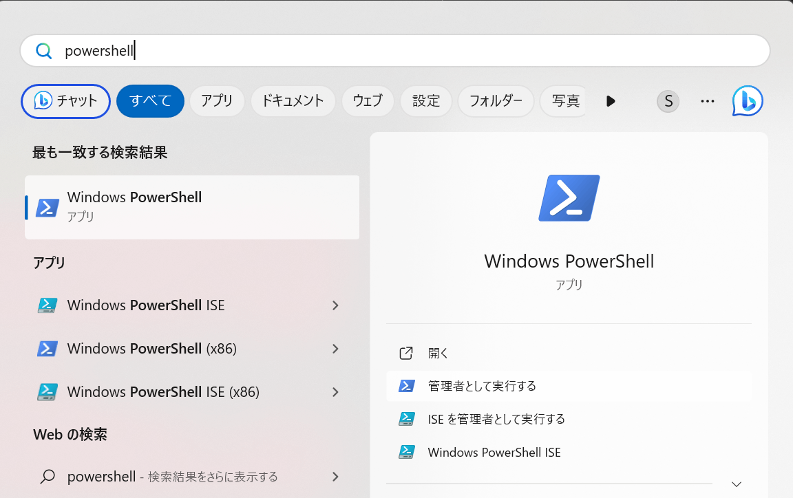Select the 設定 filter tab
Image resolution: width=793 pixels, height=498 pixels.
coord(426,101)
